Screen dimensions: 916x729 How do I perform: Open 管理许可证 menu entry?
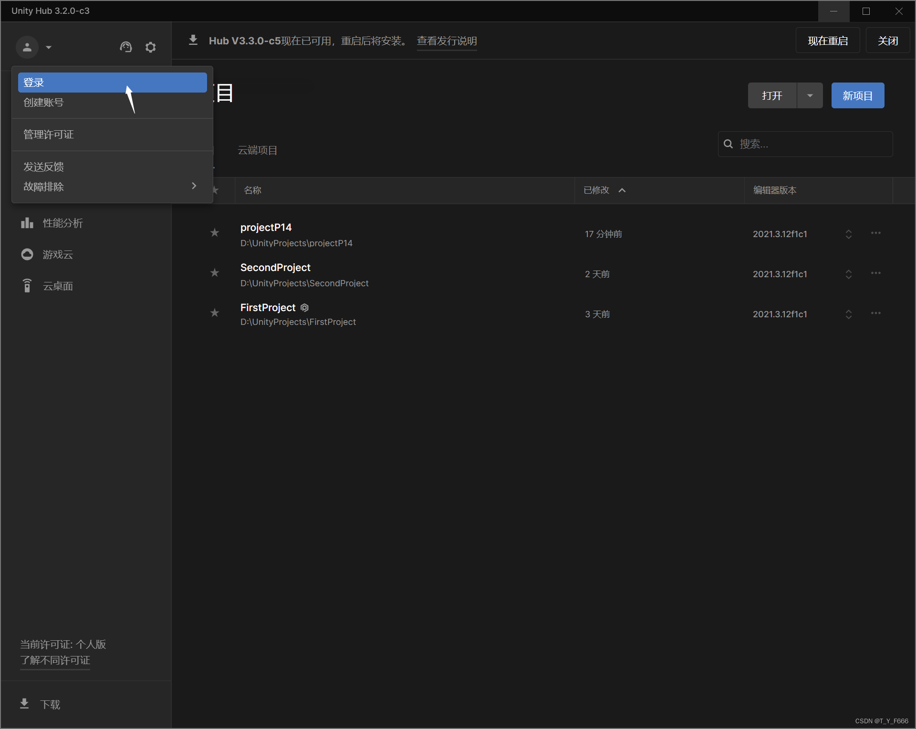[x=112, y=135]
